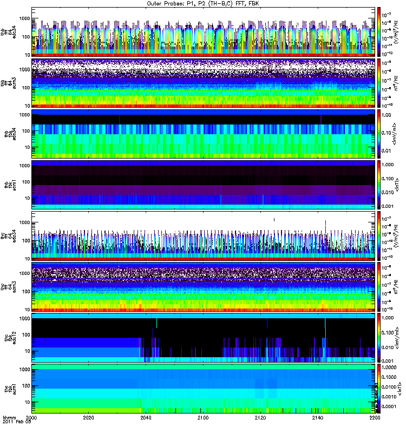Click the 2100 time axis label

click(x=204, y=419)
